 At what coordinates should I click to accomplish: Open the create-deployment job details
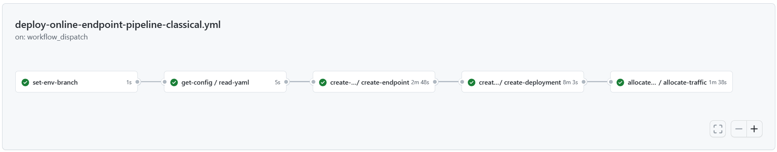(x=523, y=82)
